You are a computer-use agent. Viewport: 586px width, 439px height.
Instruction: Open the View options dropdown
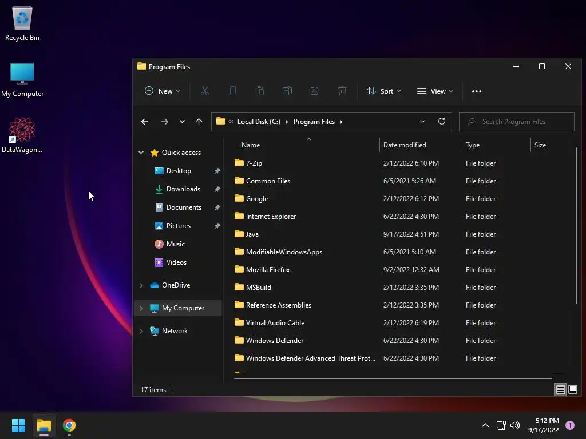(435, 91)
